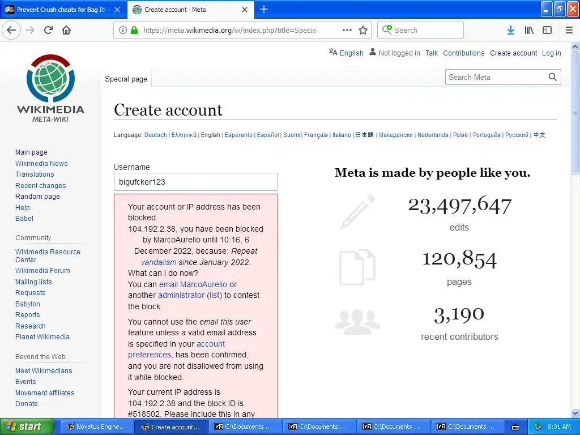The image size is (580, 435).
Task: Switch page language to Esperanto
Action: (238, 135)
